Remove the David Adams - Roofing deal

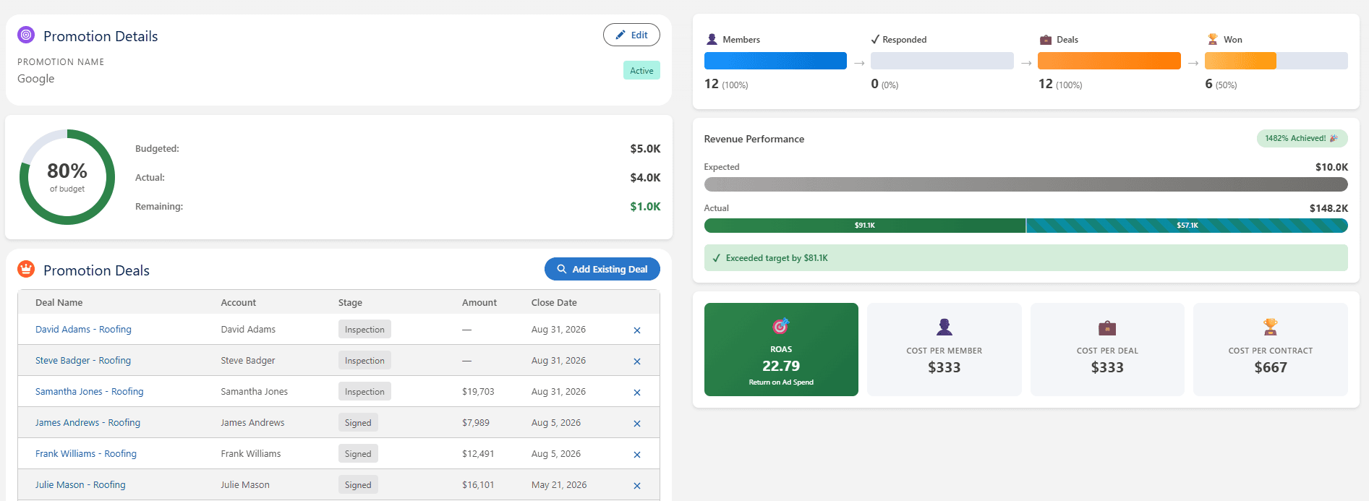tap(637, 330)
